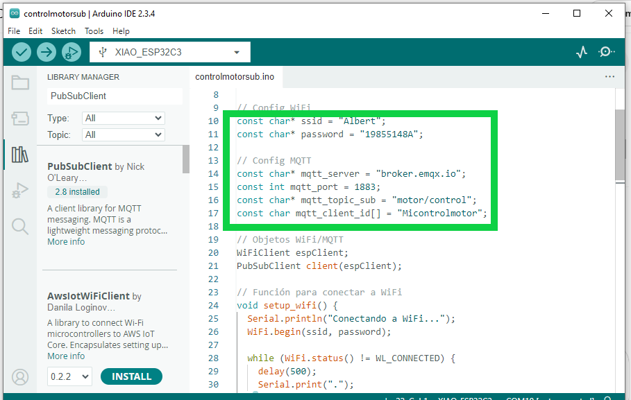
Task: Open the Serial Plotter
Action: (x=581, y=52)
